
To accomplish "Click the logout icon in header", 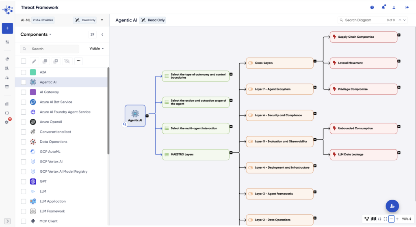I will [407, 7].
